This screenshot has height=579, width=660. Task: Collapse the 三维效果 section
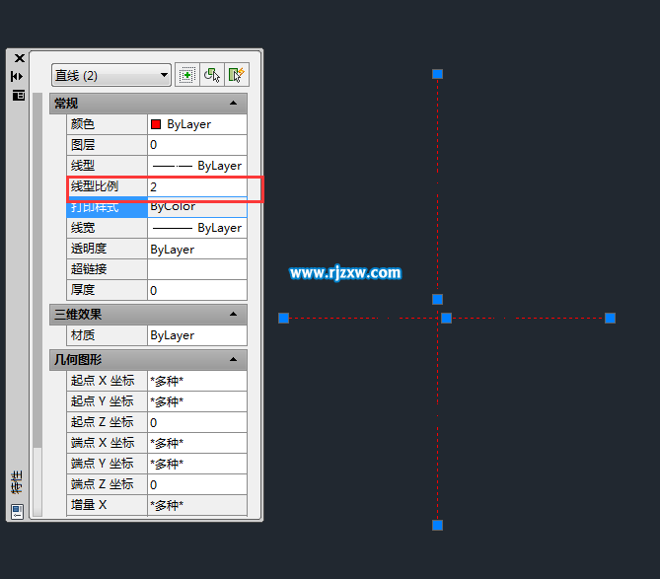point(233,315)
